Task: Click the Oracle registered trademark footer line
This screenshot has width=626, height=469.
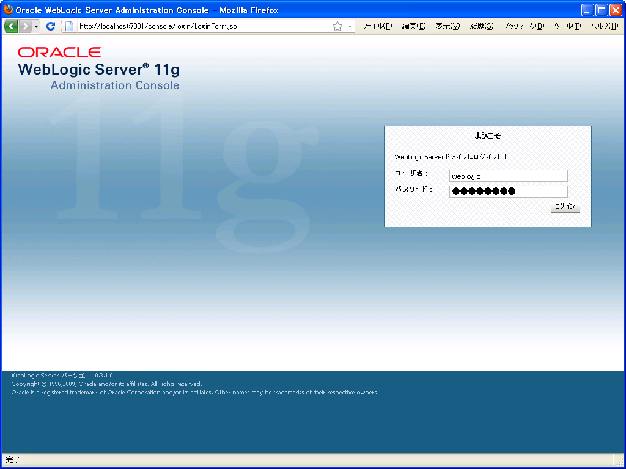Action: tap(195, 393)
